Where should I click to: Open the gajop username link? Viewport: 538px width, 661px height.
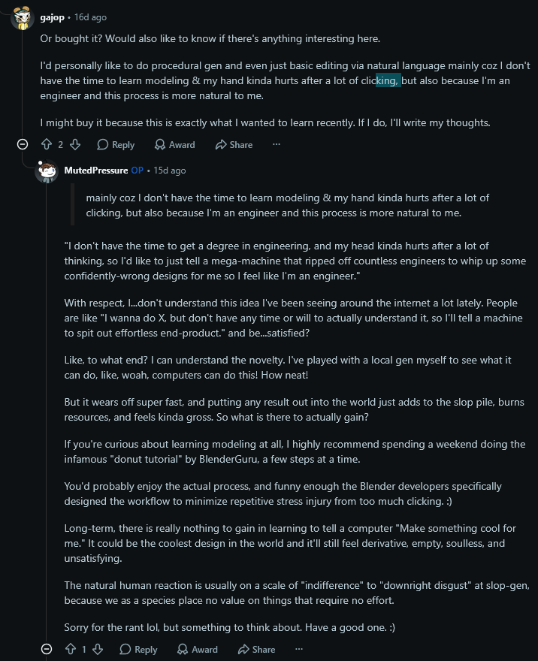coord(53,17)
